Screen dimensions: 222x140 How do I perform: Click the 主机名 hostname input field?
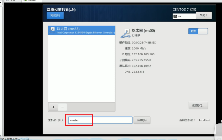point(100,120)
